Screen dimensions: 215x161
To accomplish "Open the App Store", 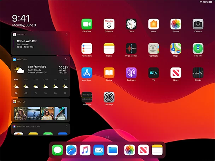I will point(87,73).
